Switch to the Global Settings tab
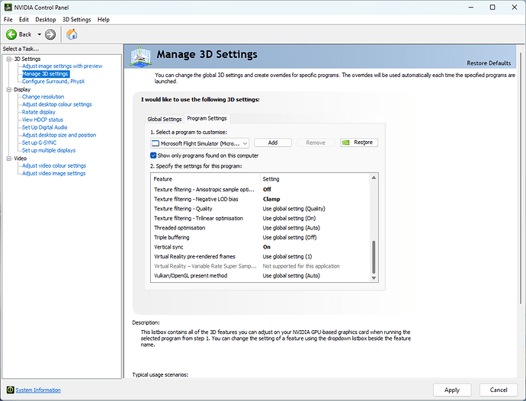 click(164, 119)
